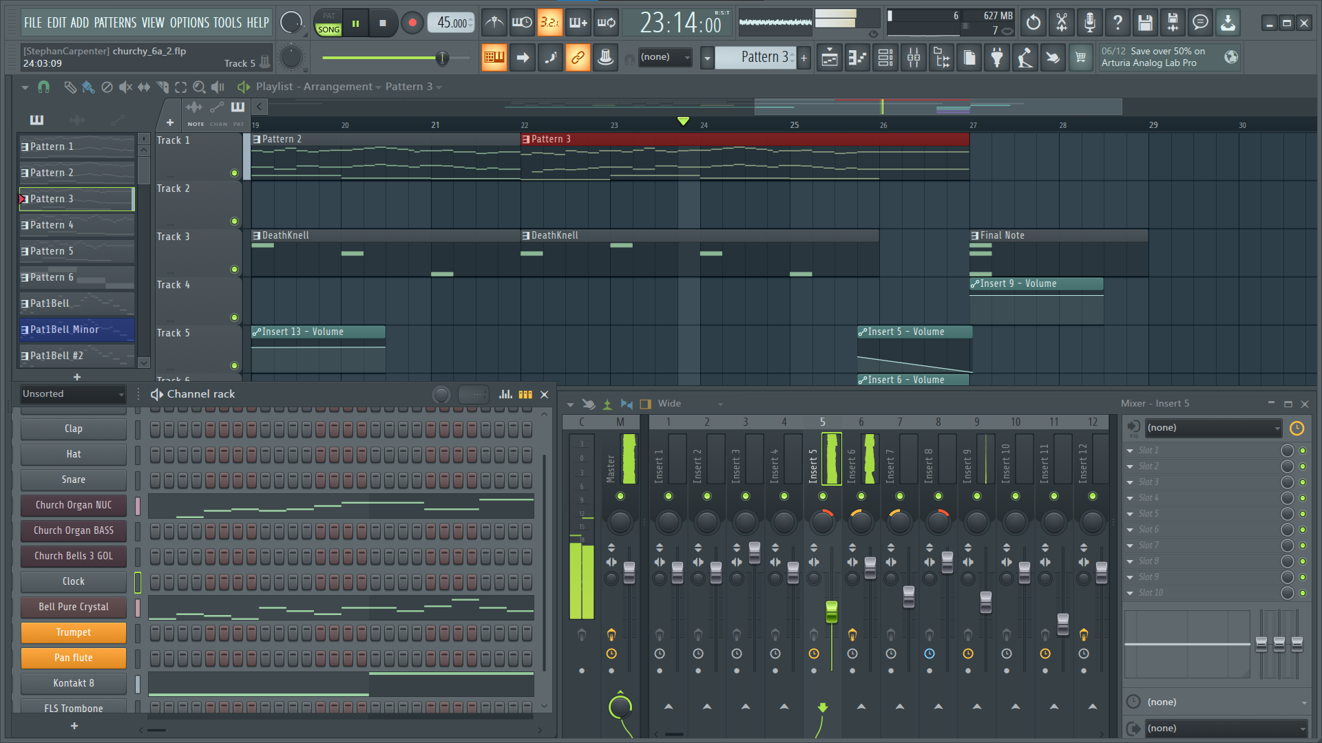Open the TOOLS menu
This screenshot has width=1322, height=743.
tap(227, 23)
